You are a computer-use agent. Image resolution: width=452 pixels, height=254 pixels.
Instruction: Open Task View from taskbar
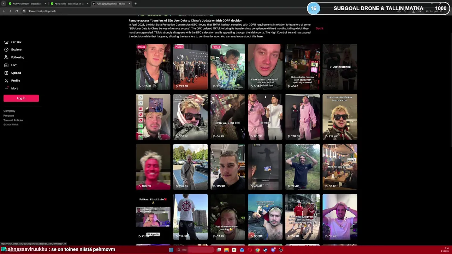[x=219, y=250]
